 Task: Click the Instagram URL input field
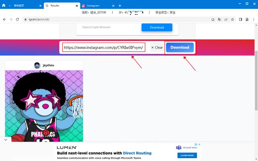click(x=104, y=47)
